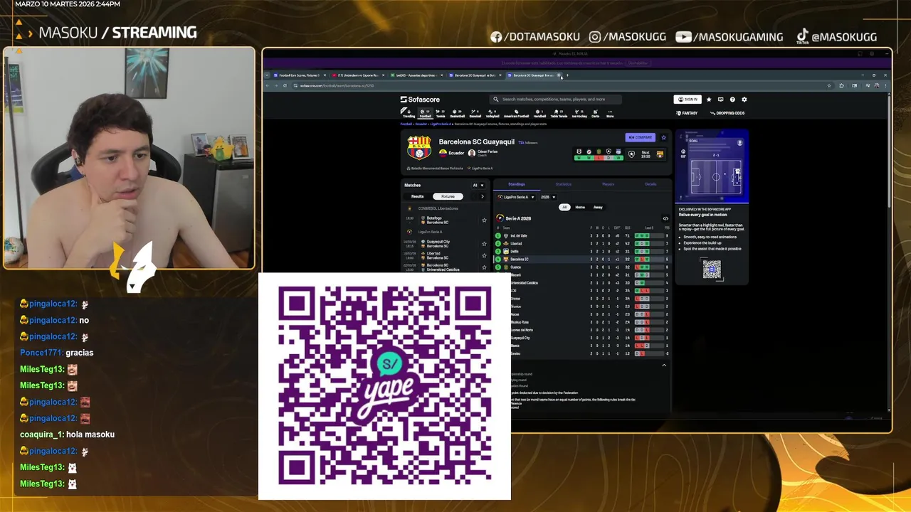Screen dimensions: 911x512
Task: Open the Matches All filter dropdown
Action: [478, 185]
